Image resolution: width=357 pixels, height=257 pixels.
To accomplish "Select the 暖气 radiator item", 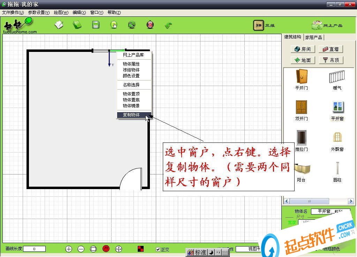I will [x=337, y=80].
